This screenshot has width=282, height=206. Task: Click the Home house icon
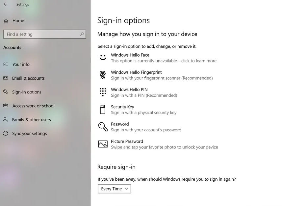[x=6, y=21]
